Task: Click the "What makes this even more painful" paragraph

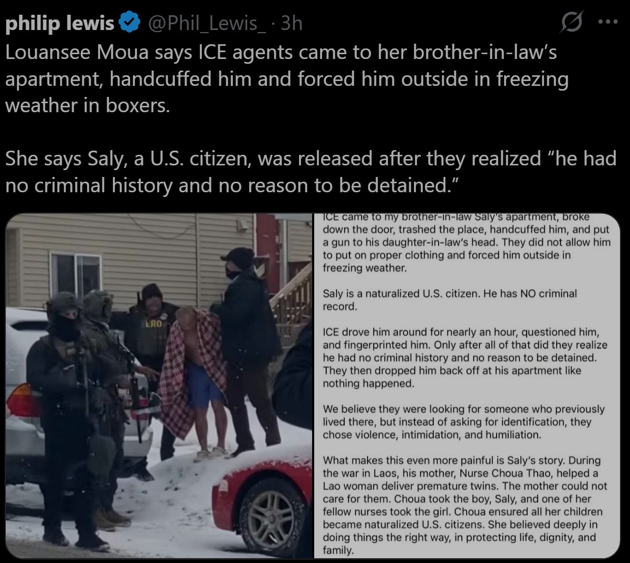Action: coord(464,505)
